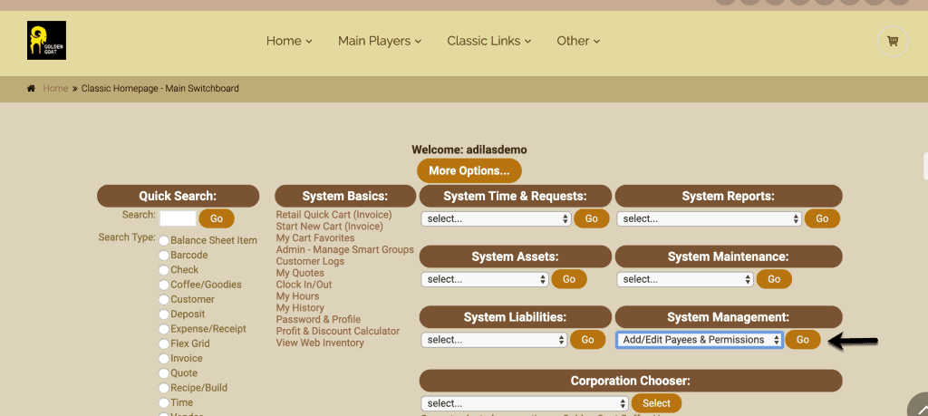Open My Quotes link
This screenshot has height=416, width=928.
300,273
